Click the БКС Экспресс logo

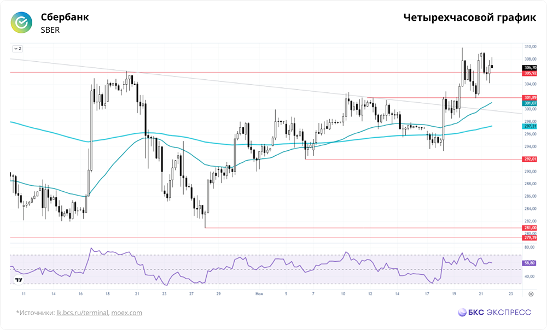[x=494, y=312]
